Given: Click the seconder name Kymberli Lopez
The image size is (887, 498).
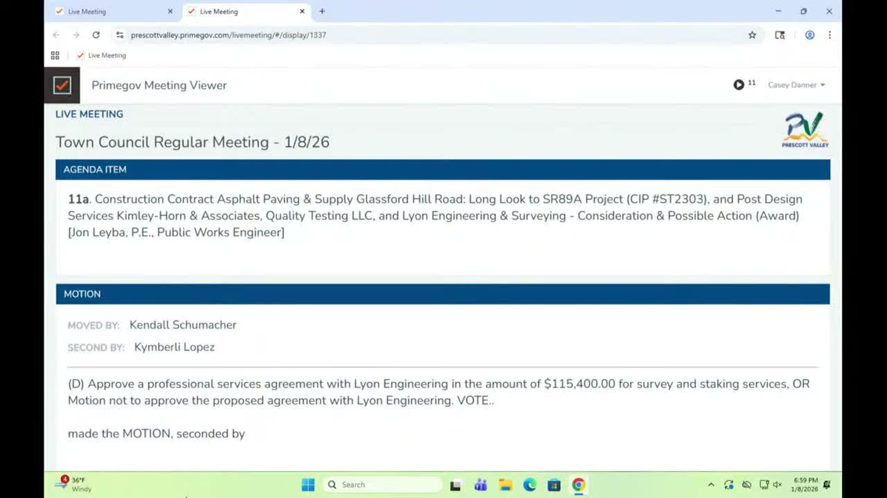Looking at the screenshot, I should pyautogui.click(x=175, y=347).
